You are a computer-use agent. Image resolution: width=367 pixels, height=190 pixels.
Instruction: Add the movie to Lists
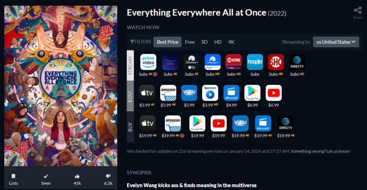point(13,179)
